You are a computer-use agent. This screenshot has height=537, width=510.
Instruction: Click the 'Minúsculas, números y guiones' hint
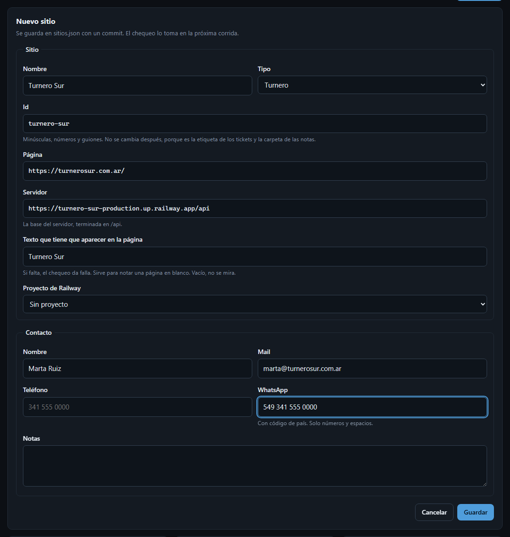click(169, 139)
